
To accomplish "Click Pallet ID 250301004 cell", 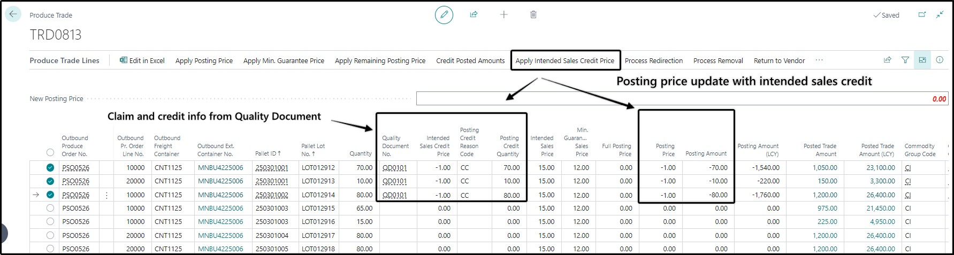I will pyautogui.click(x=272, y=235).
